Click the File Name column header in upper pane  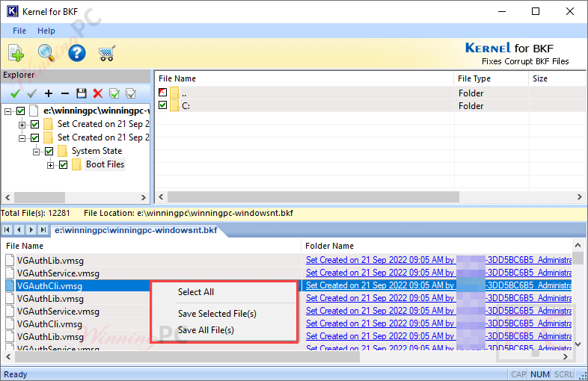click(304, 78)
